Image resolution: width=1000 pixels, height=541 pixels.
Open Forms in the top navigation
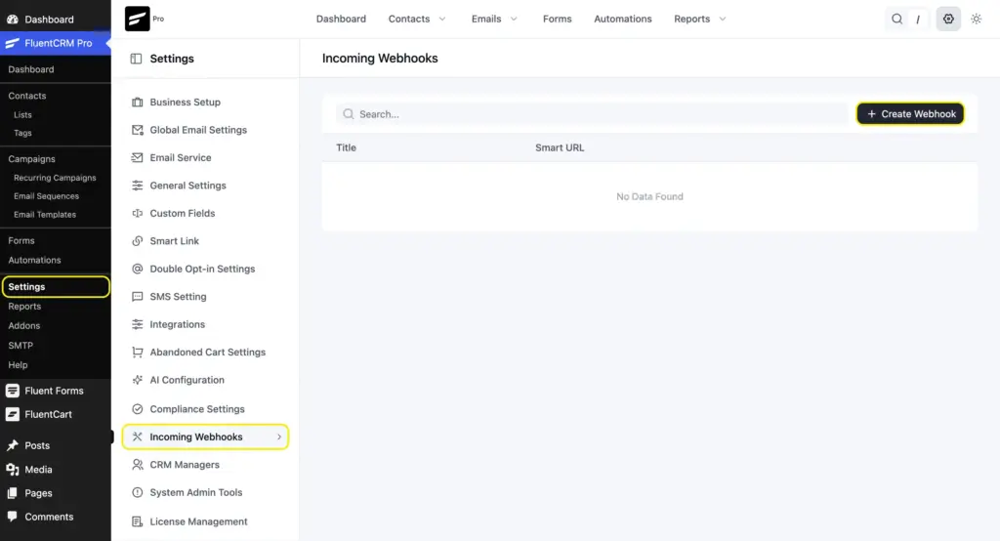point(558,20)
